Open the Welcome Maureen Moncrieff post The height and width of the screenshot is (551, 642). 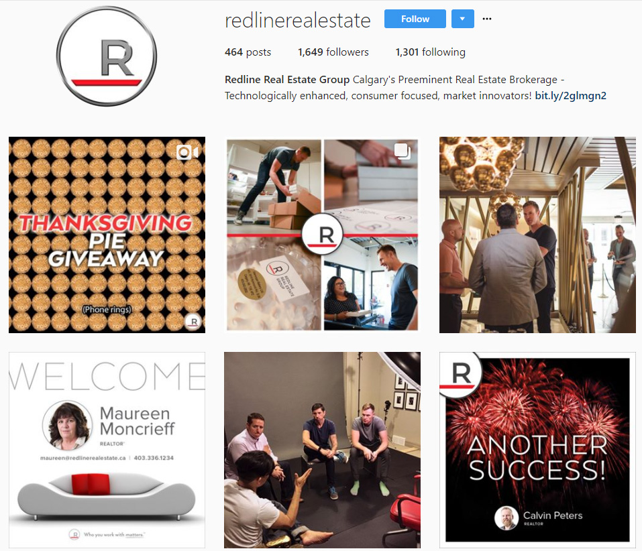[107, 450]
